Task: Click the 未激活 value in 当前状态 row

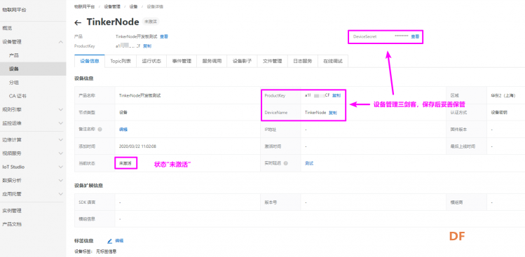Action: point(125,163)
